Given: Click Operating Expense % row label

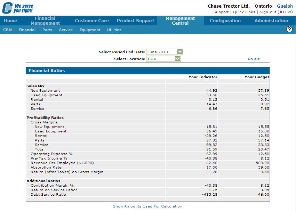Looking at the screenshot, I should click(x=51, y=154).
